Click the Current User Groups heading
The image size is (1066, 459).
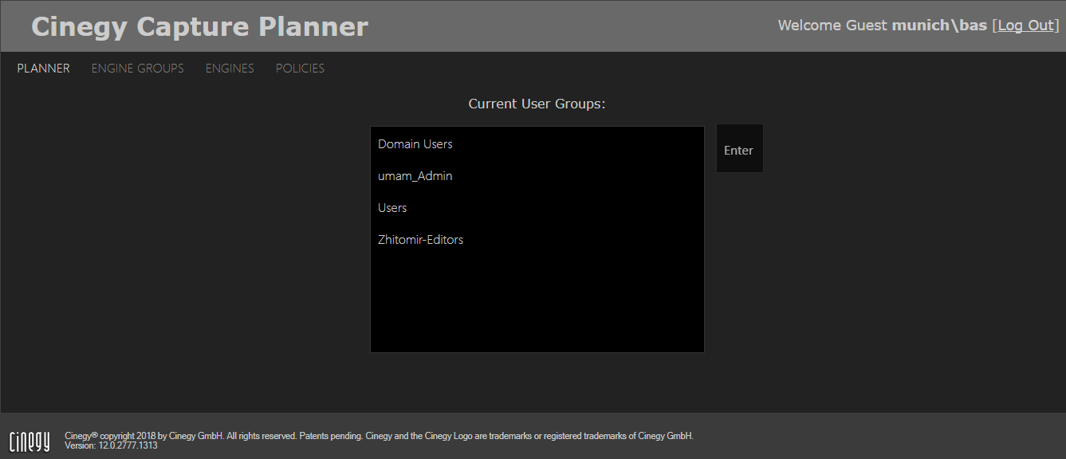point(537,104)
